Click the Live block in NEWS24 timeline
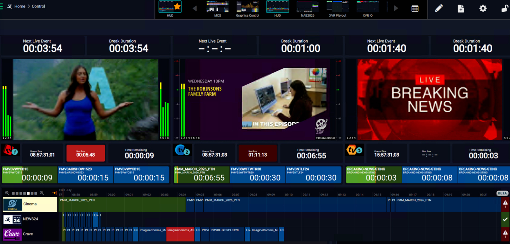Image resolution: width=510 pixels, height=244 pixels. pyautogui.click(x=96, y=219)
